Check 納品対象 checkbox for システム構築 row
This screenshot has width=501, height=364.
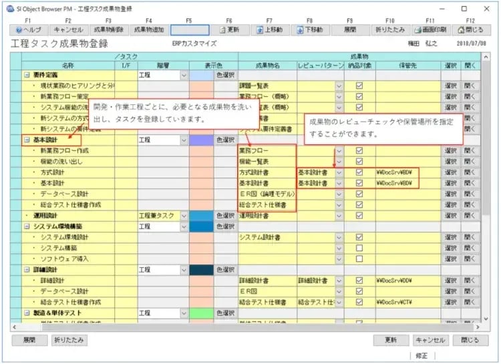click(x=359, y=248)
